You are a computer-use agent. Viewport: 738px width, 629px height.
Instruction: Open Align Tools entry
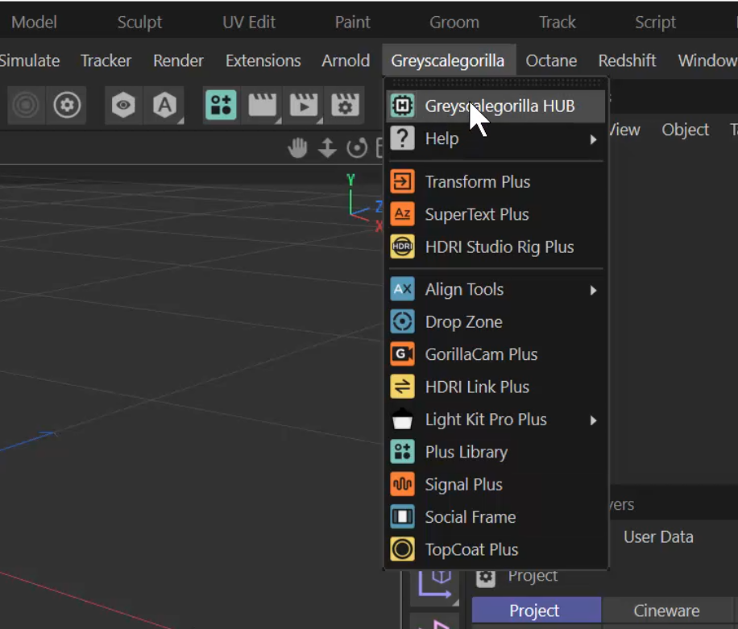pos(495,289)
